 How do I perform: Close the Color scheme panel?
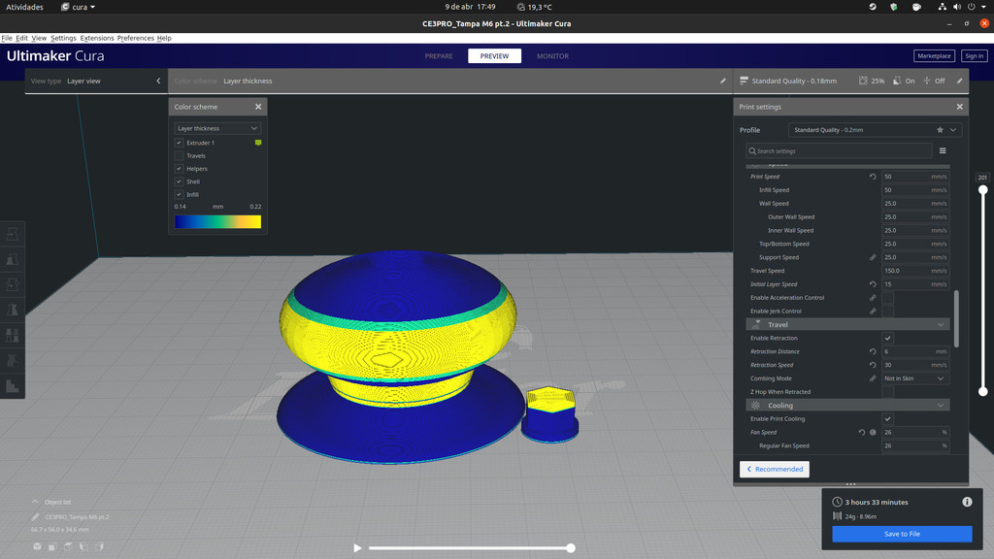pyautogui.click(x=258, y=107)
